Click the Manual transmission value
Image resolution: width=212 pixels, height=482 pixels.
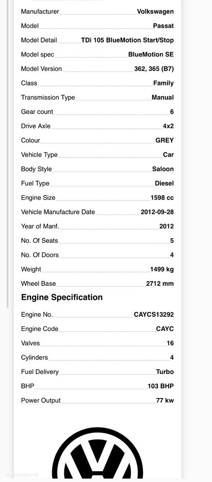(163, 98)
